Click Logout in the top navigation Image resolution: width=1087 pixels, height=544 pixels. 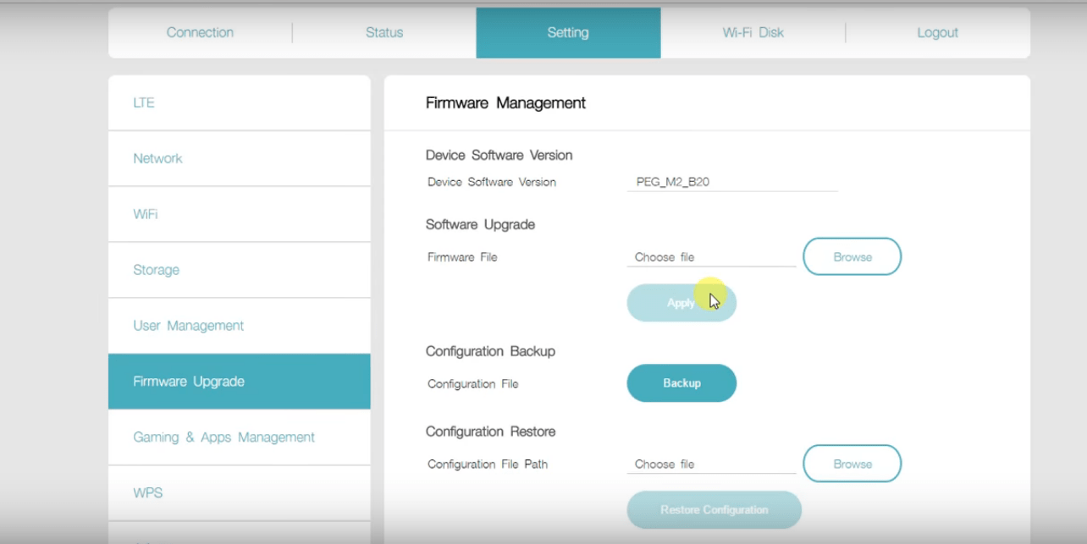(x=937, y=33)
